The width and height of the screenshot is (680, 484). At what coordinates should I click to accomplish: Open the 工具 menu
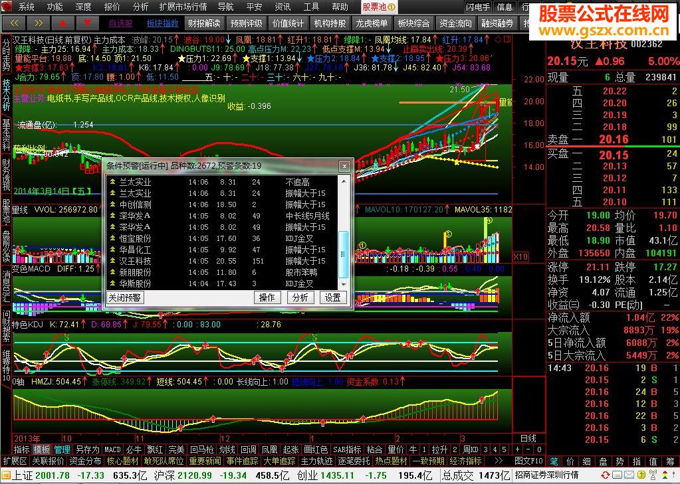(x=311, y=7)
